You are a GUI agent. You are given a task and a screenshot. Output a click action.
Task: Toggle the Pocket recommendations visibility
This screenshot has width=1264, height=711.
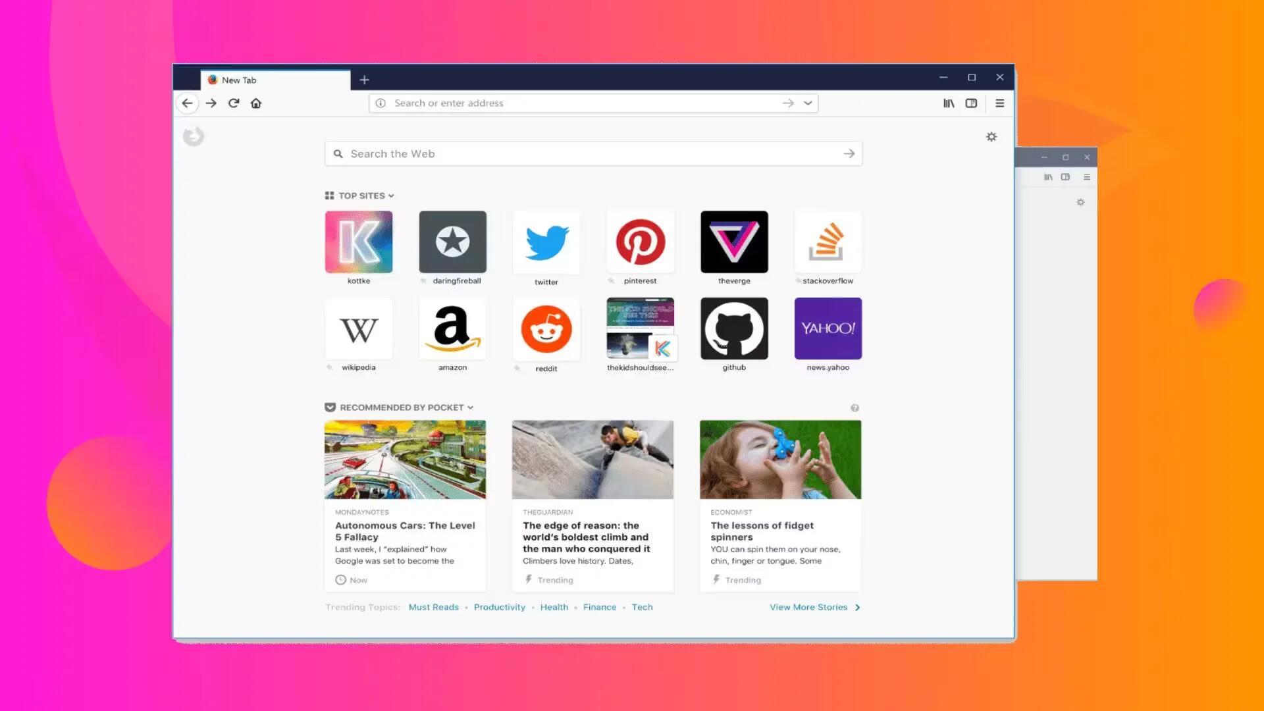click(x=471, y=407)
